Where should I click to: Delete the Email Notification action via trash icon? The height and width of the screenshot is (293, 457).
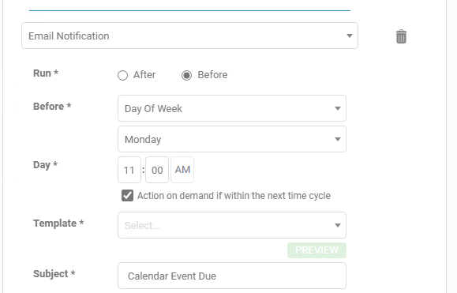(x=401, y=36)
